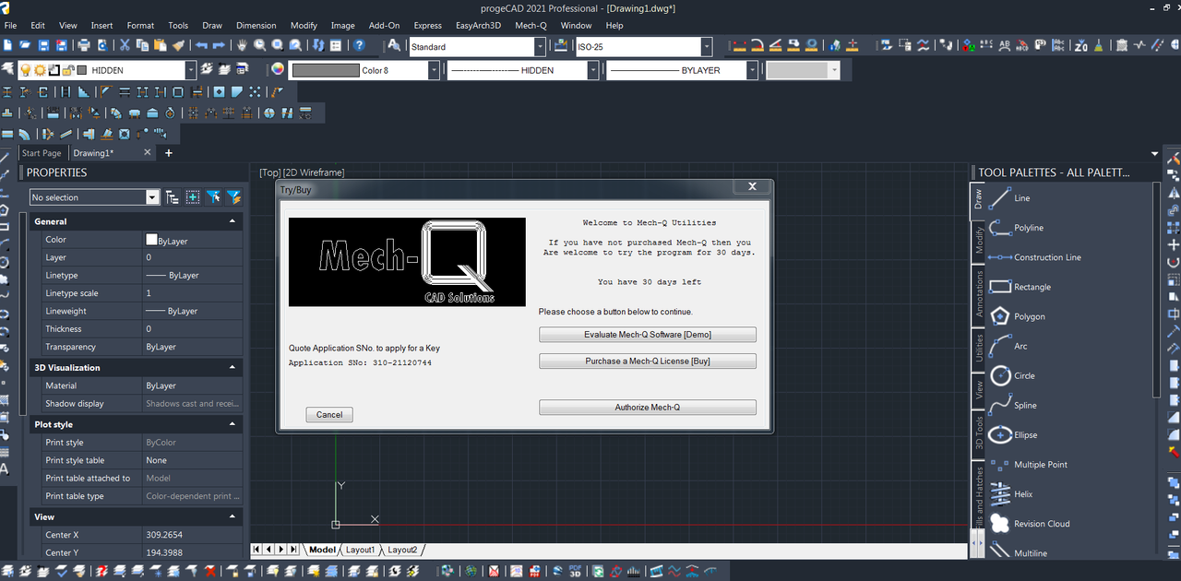1181x581 pixels.
Task: Open the Color 8 color dropdown
Action: [435, 70]
